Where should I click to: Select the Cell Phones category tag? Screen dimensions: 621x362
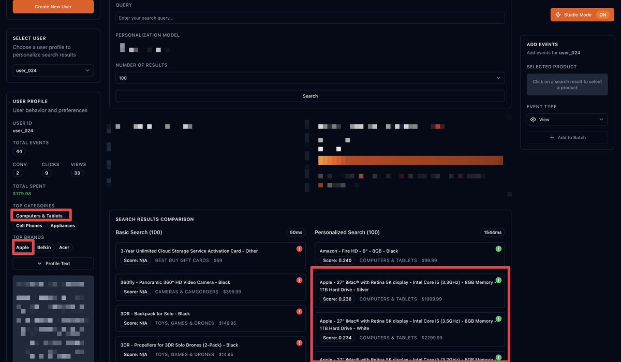point(29,226)
